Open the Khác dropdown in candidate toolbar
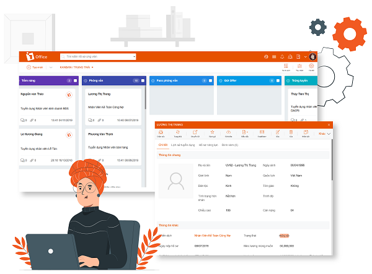 point(324,134)
